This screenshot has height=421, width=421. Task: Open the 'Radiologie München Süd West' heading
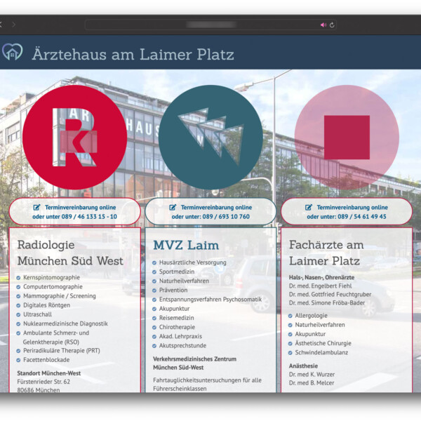tap(70, 253)
